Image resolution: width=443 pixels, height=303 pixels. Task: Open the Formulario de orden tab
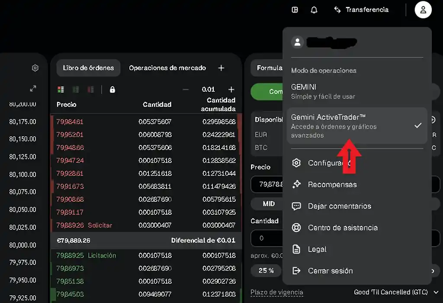click(x=266, y=68)
